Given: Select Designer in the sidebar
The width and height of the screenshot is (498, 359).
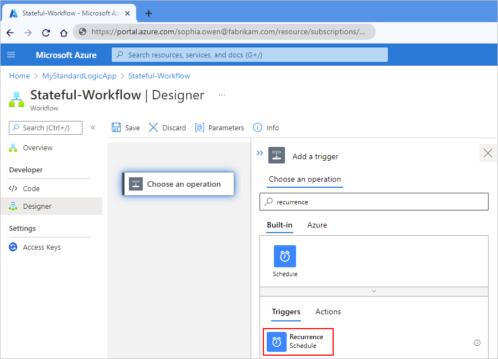Looking at the screenshot, I should pyautogui.click(x=51, y=206).
